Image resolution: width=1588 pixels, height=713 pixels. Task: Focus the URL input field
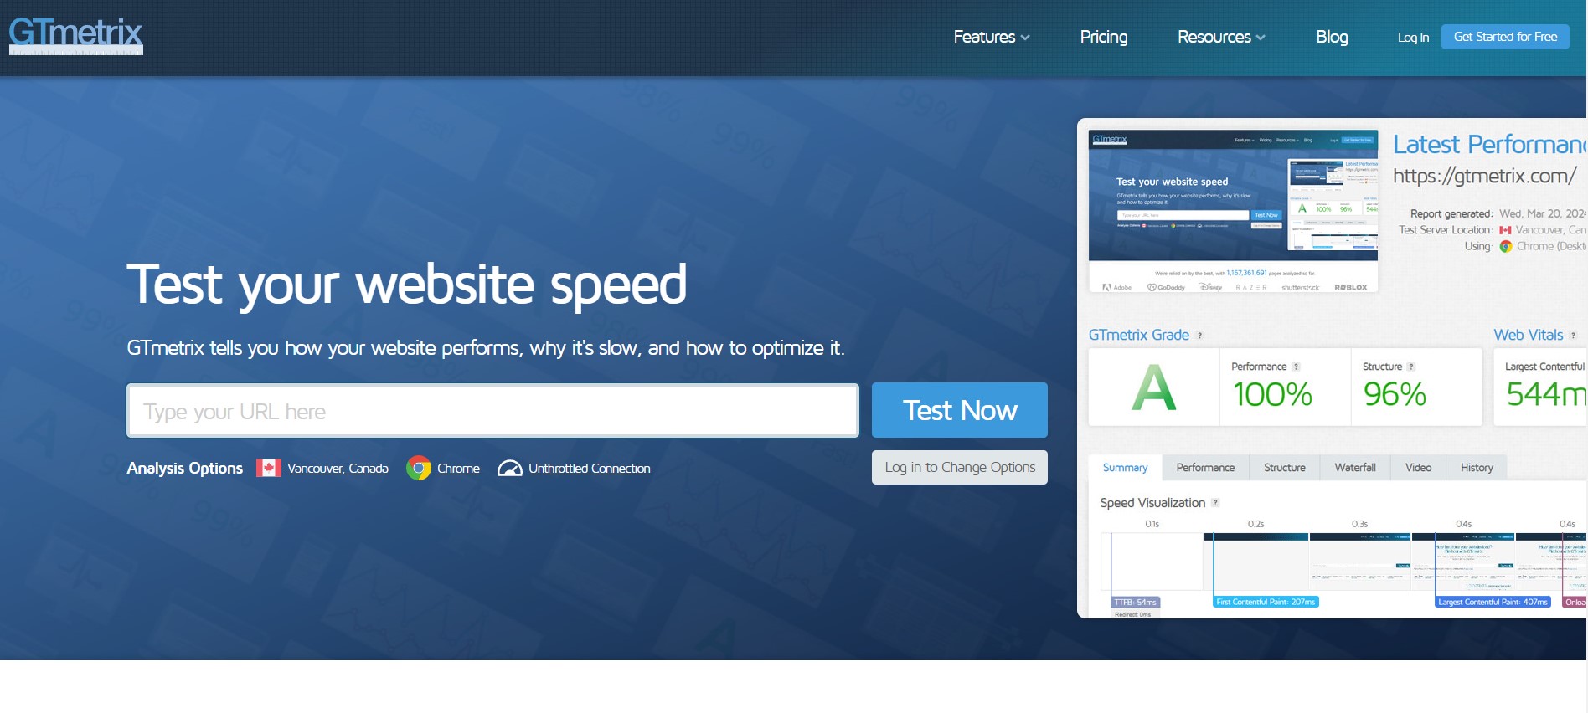[x=492, y=411]
